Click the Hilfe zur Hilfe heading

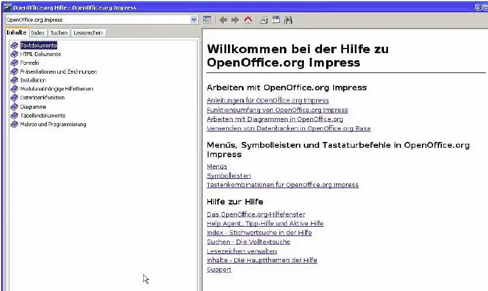click(x=235, y=202)
